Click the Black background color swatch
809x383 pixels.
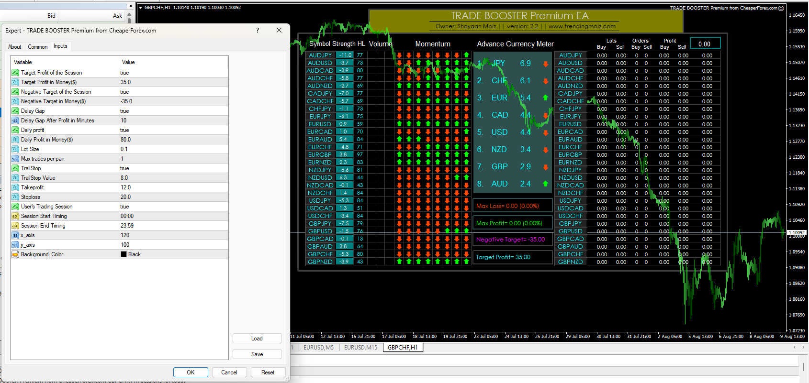(x=124, y=254)
